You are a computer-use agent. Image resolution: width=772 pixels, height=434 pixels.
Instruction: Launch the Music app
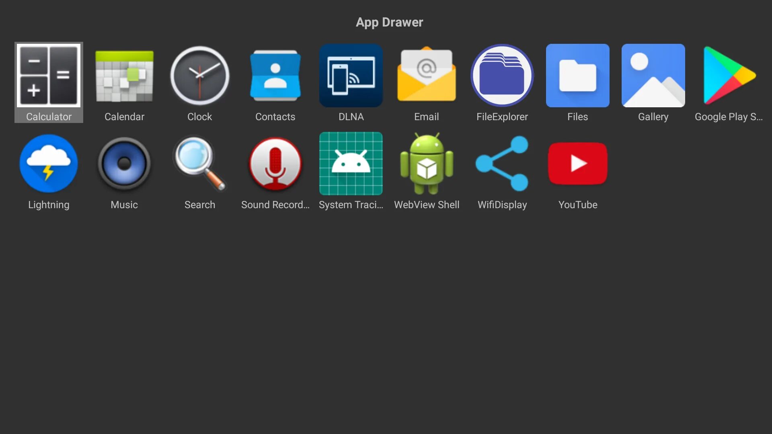pos(124,164)
